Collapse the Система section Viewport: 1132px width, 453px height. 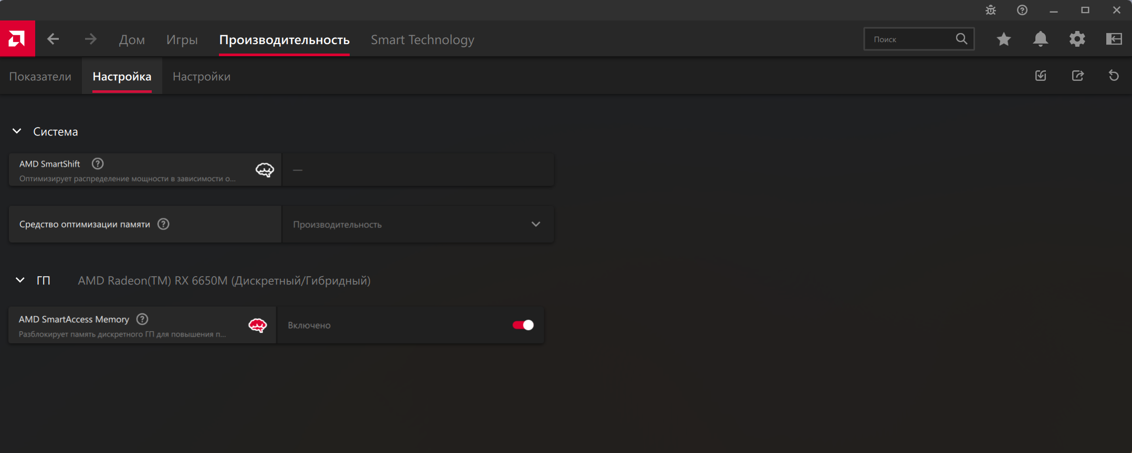17,131
